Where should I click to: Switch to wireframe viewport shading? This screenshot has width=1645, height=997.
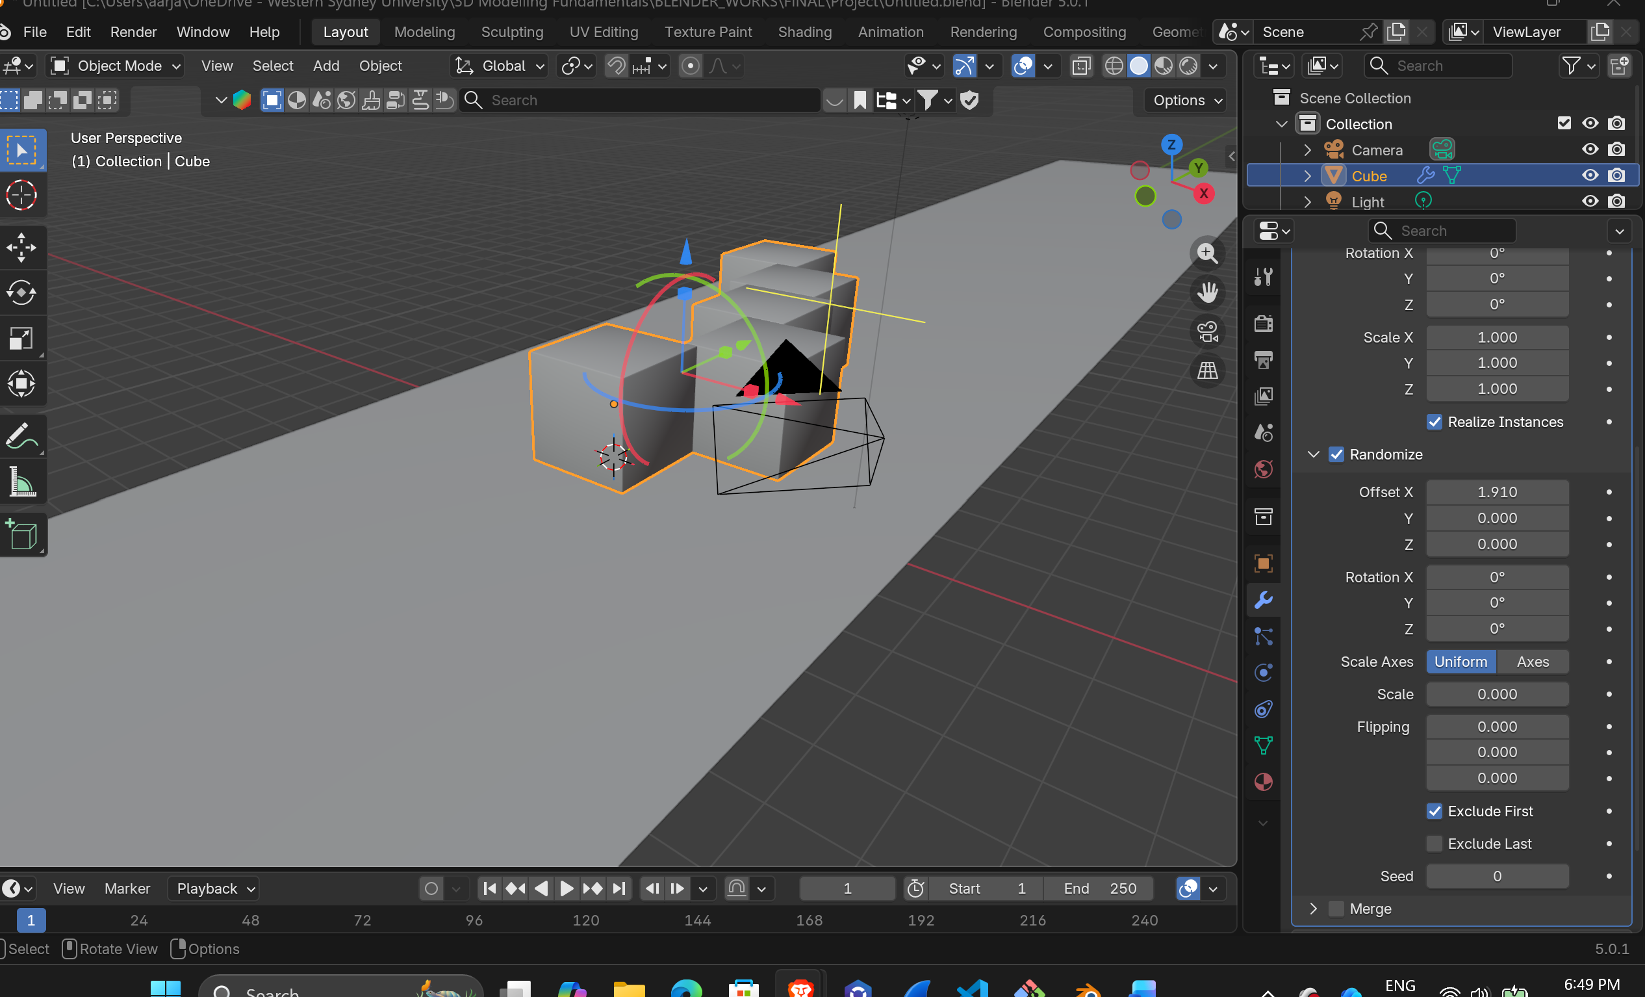click(x=1114, y=66)
